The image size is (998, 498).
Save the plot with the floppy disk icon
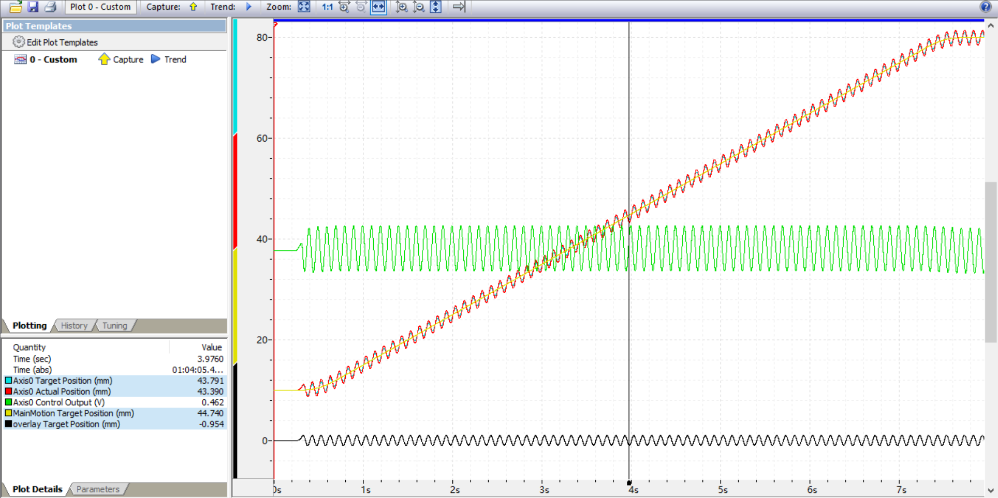point(33,7)
